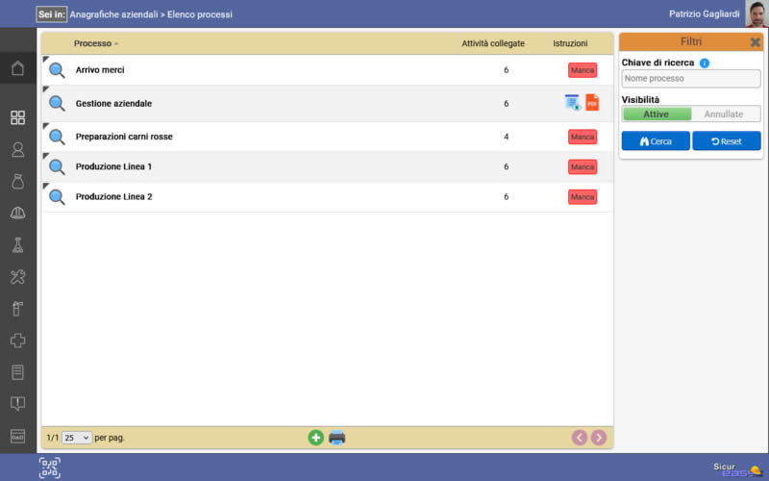The image size is (769, 481).
Task: Click Anagrafiche aziendali breadcrumb
Action: coord(113,14)
